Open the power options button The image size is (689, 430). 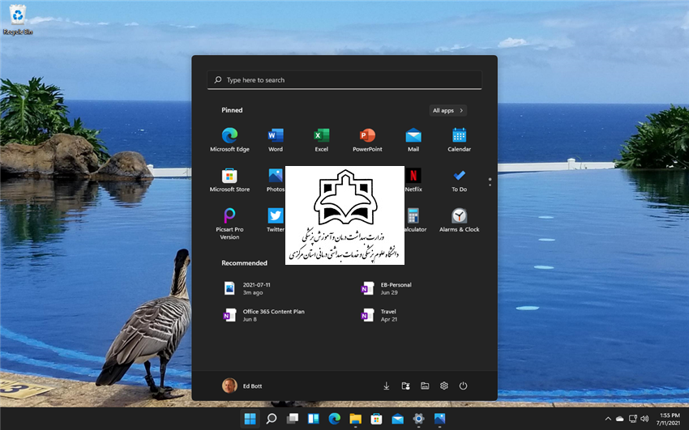(x=463, y=385)
